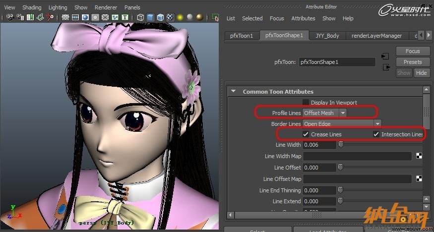The image size is (434, 232).
Task: Click the Line Width value field
Action: pos(319,145)
